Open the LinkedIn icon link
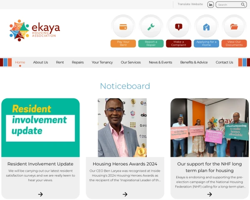The height and width of the screenshot is (200, 250). click(210, 5)
